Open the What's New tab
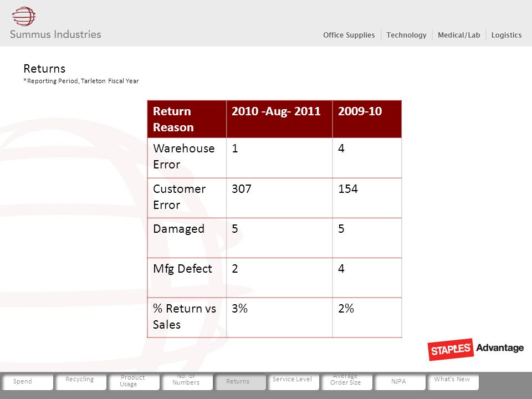Viewport: 532px width, 399px height. (453, 382)
